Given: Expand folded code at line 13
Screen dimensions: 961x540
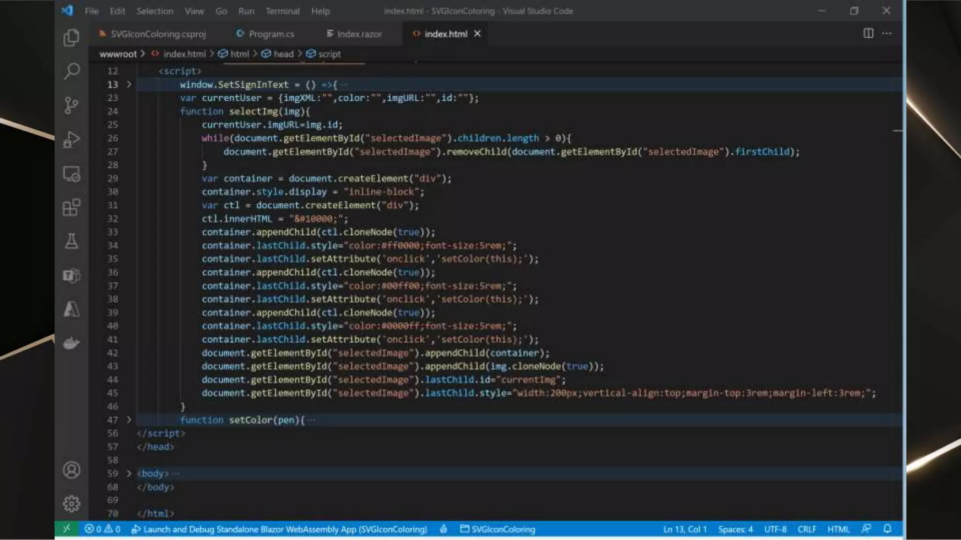Looking at the screenshot, I should pyautogui.click(x=129, y=84).
